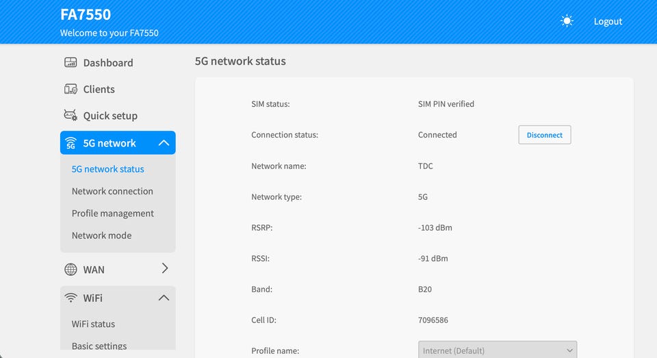
Task: Toggle light/dark theme sun icon
Action: coord(567,21)
